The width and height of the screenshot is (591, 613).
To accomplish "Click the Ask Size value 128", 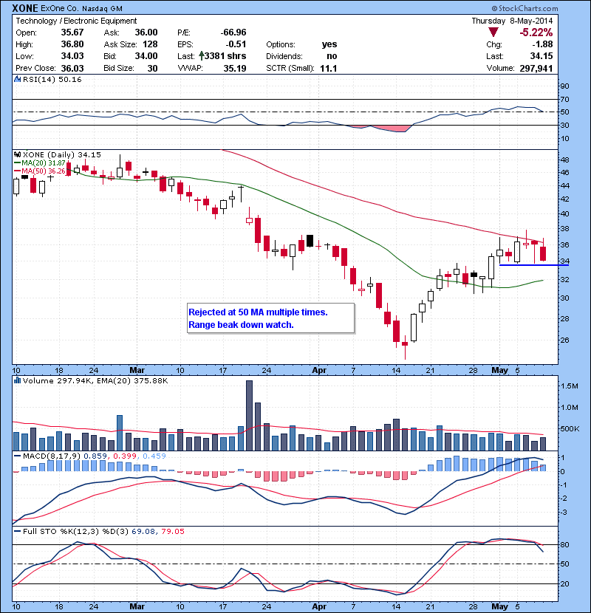I will (x=150, y=44).
